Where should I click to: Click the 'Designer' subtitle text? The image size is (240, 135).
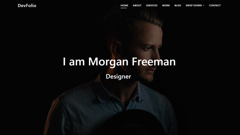coord(118,76)
